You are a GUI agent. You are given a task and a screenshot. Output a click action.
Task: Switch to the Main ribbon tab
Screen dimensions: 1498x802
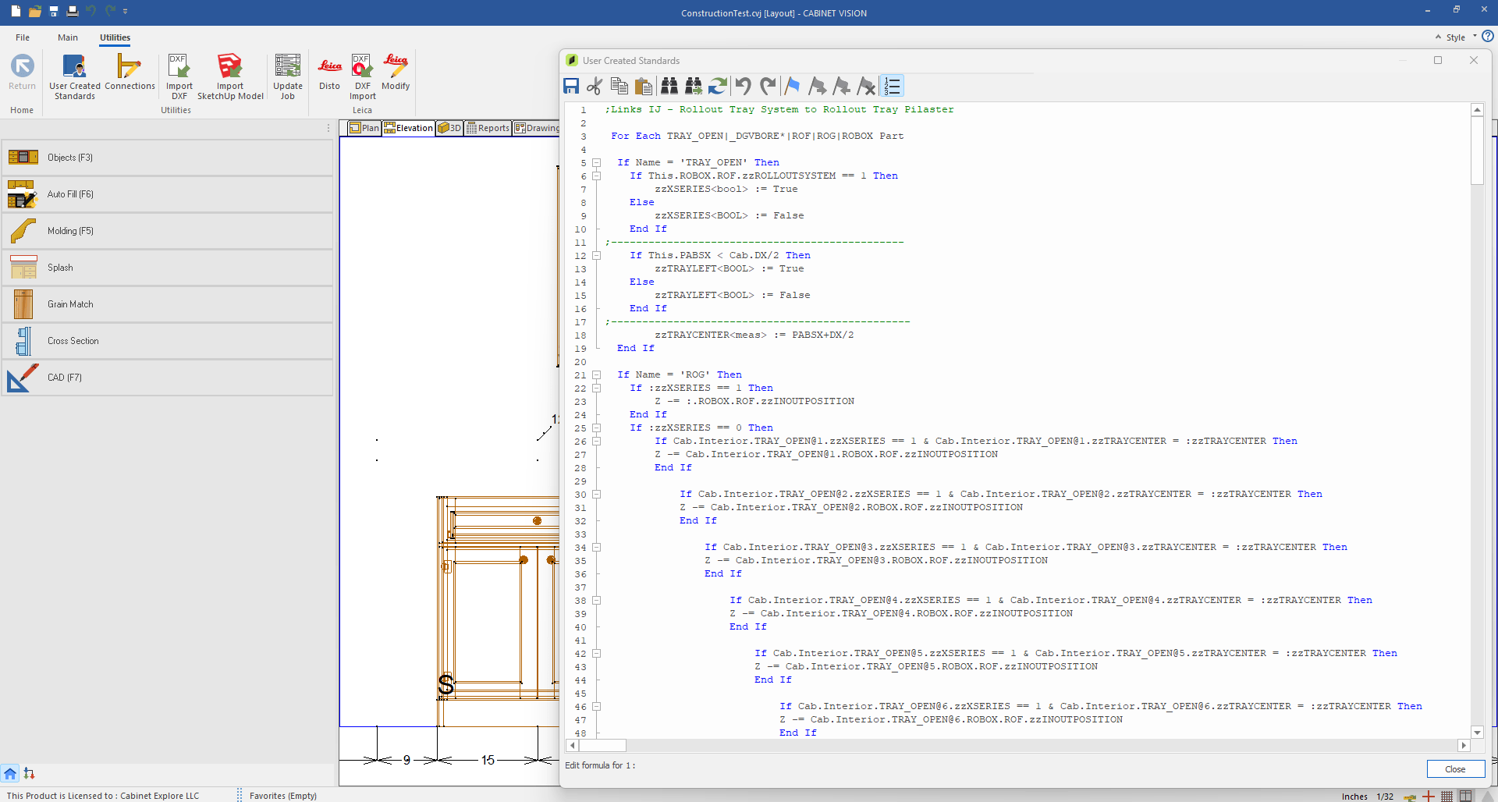point(68,37)
